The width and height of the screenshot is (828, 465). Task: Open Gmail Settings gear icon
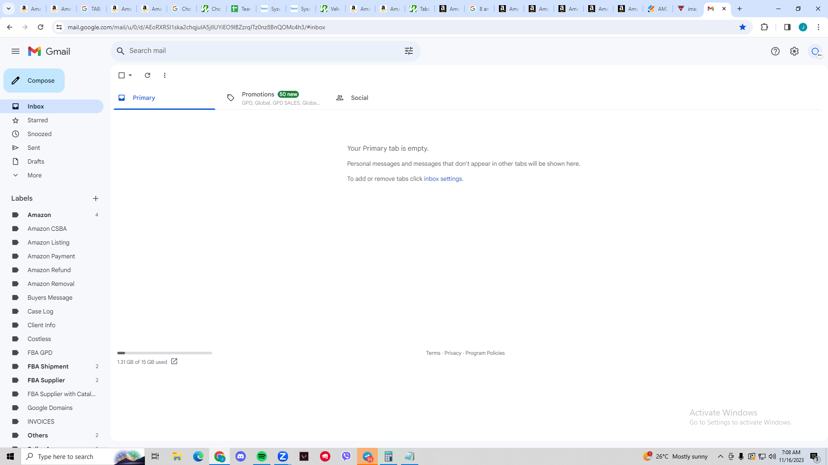click(x=794, y=51)
